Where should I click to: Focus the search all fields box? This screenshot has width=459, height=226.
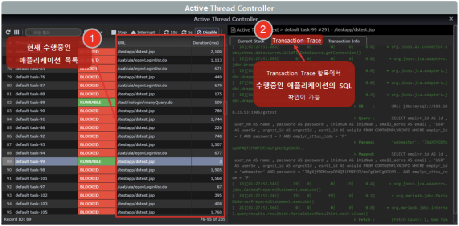tap(53, 32)
